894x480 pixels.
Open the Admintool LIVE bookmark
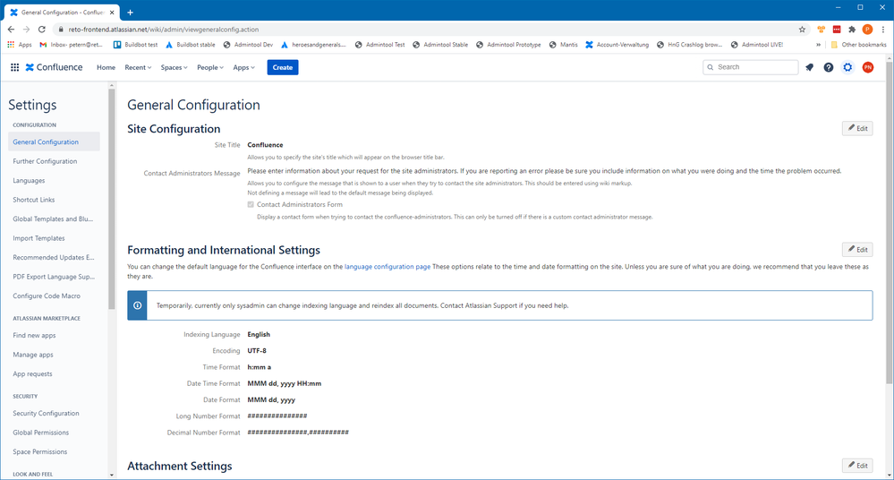(757, 45)
